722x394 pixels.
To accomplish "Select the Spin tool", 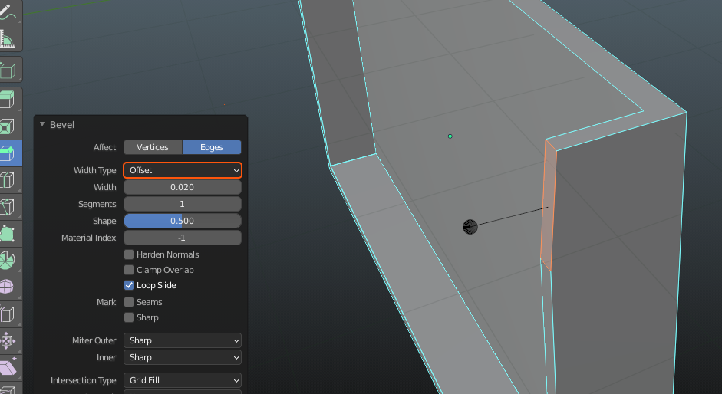I will 8,261.
